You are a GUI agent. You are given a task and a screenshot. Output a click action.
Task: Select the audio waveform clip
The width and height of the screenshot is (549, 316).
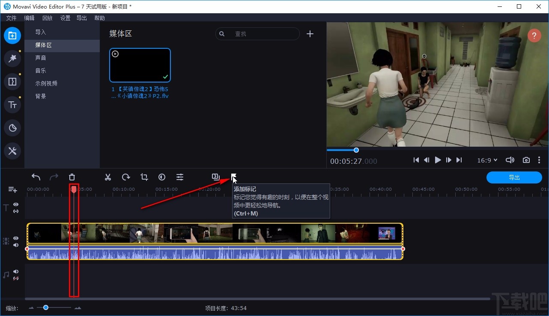[x=215, y=253]
